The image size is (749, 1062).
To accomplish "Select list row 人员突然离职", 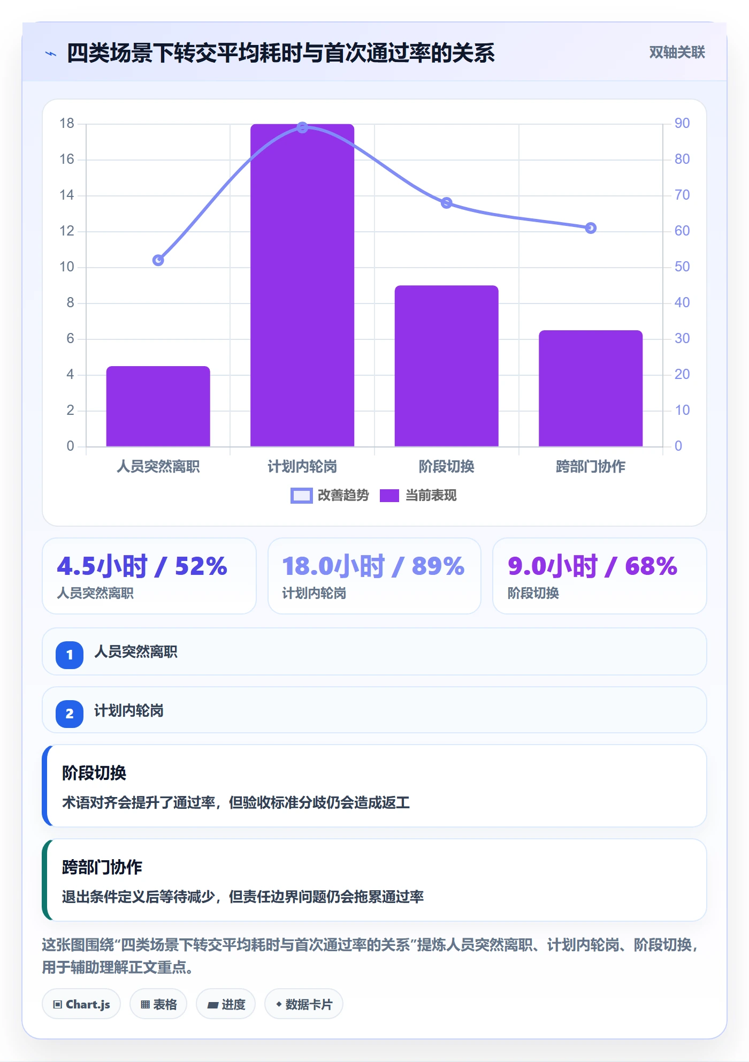I will [374, 651].
